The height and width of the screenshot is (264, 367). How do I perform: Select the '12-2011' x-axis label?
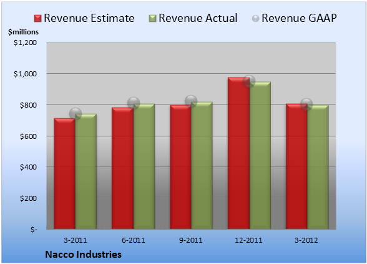coord(248,240)
